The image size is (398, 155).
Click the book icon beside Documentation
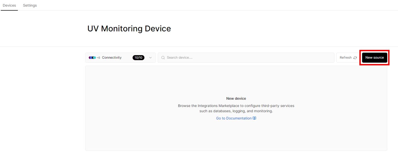click(x=254, y=118)
